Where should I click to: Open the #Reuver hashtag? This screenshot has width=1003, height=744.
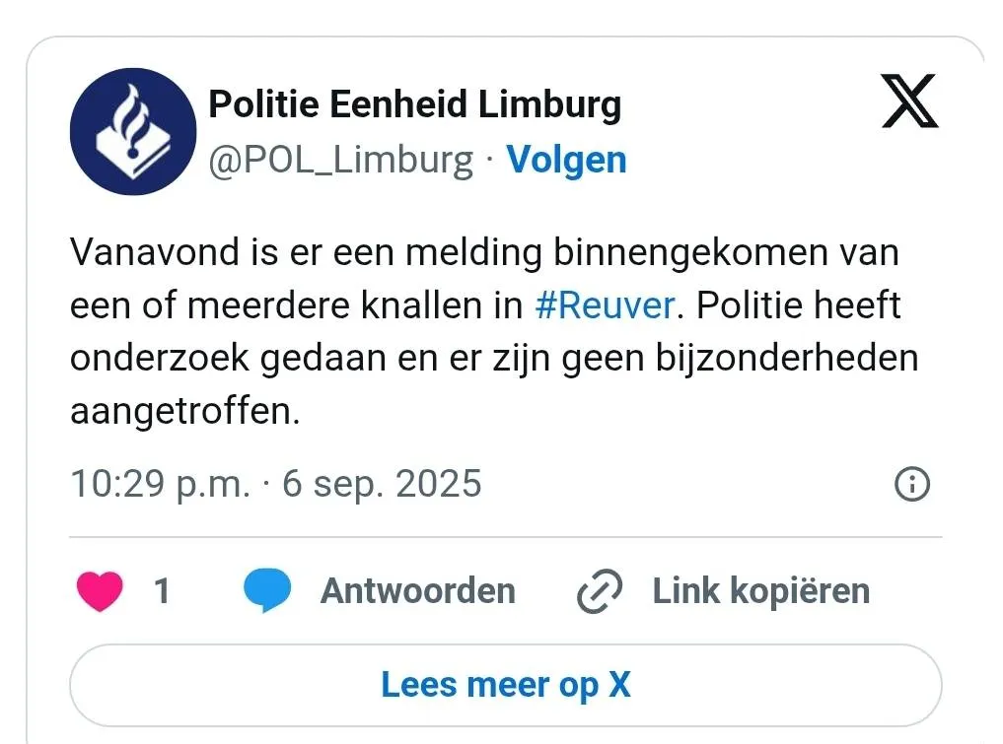point(605,304)
